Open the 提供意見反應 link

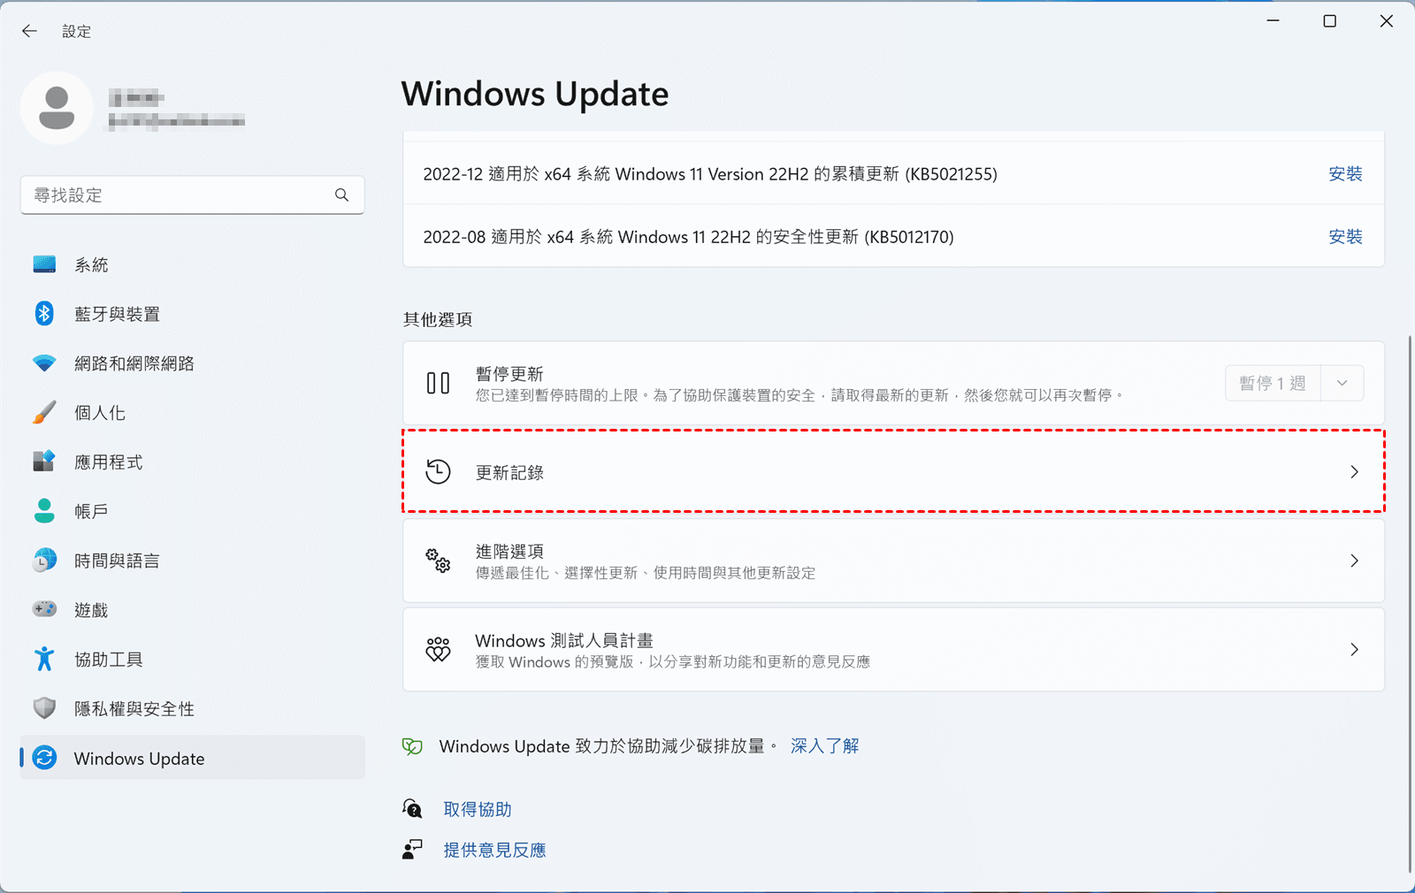coord(494,850)
